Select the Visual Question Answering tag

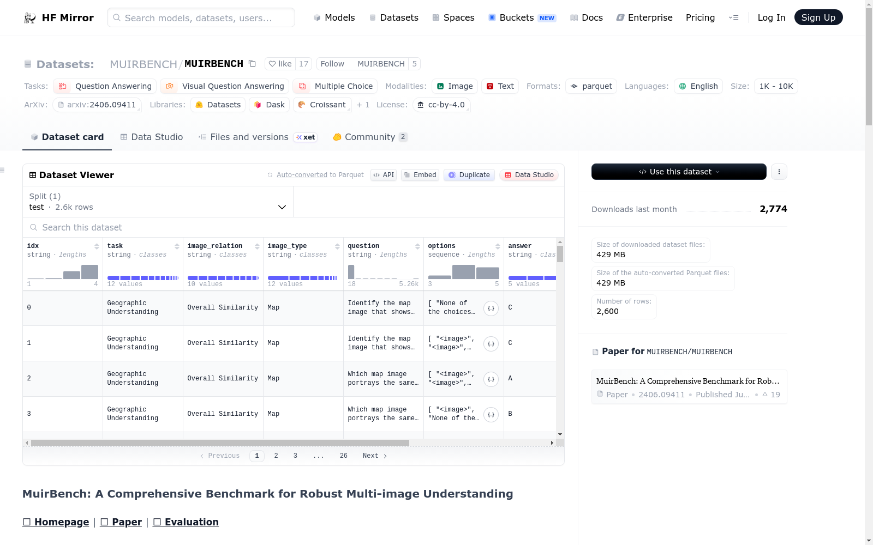[224, 86]
